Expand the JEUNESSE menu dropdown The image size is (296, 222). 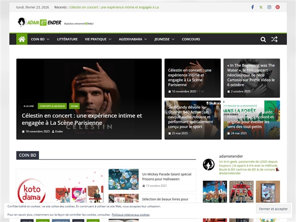click(x=164, y=39)
